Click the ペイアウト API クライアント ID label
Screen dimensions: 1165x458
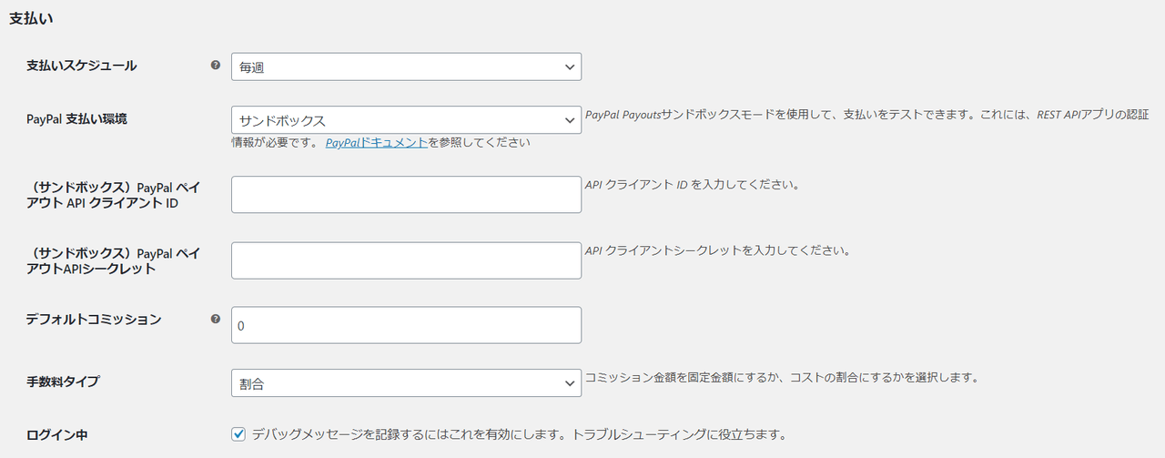[114, 195]
